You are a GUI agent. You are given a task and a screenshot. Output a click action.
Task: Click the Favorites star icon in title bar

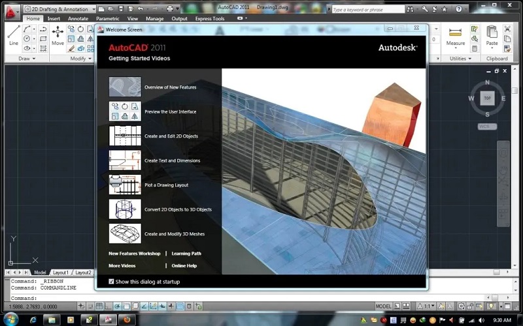coord(444,9)
